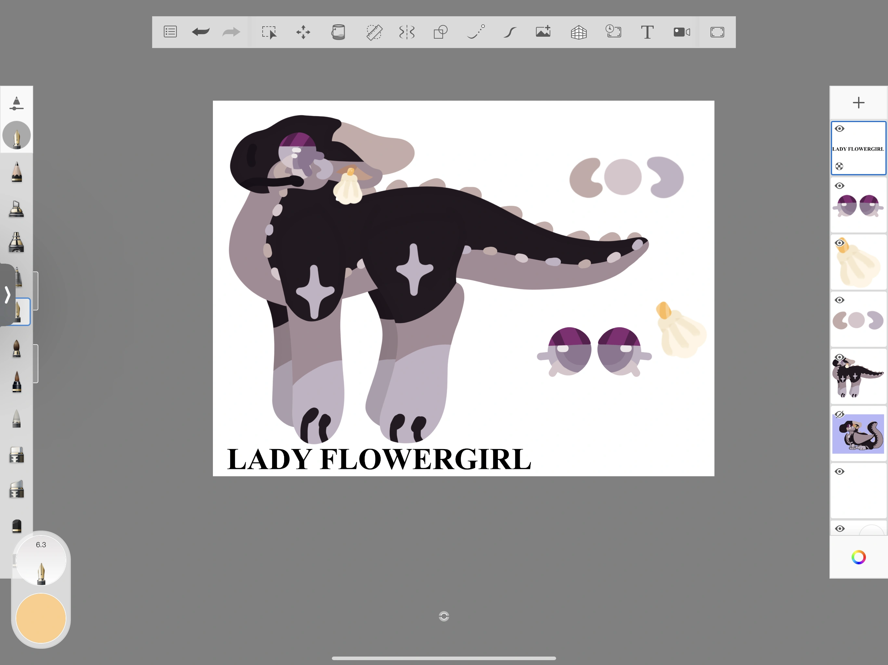
Task: Select the Flood Fill bucket tool
Action: (338, 32)
